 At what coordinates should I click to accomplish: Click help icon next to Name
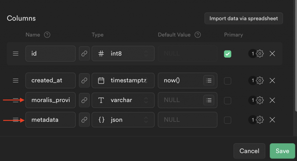point(47,35)
